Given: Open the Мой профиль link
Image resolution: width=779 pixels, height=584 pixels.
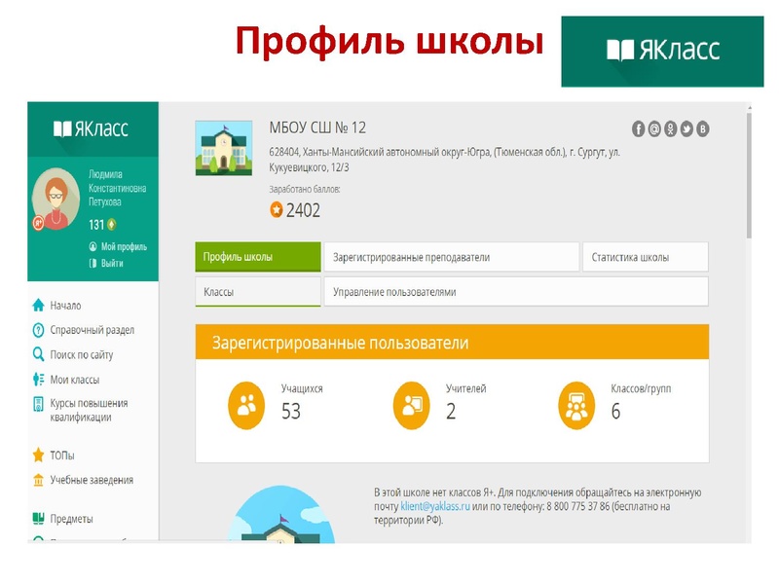Looking at the screenshot, I should [x=123, y=247].
